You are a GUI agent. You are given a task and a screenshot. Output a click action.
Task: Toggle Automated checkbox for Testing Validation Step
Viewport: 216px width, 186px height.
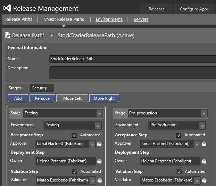pos(75,172)
